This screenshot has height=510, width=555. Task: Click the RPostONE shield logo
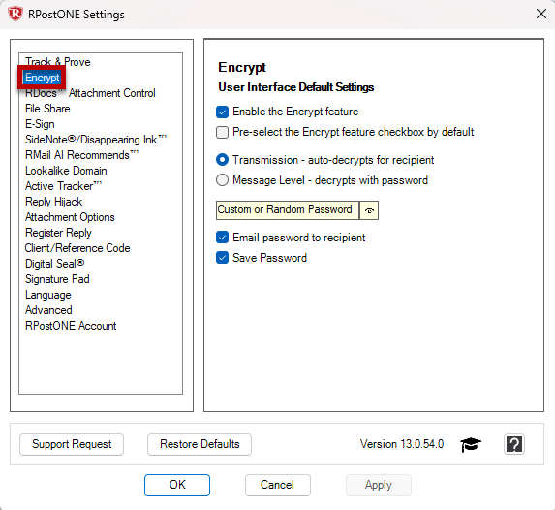(15, 15)
